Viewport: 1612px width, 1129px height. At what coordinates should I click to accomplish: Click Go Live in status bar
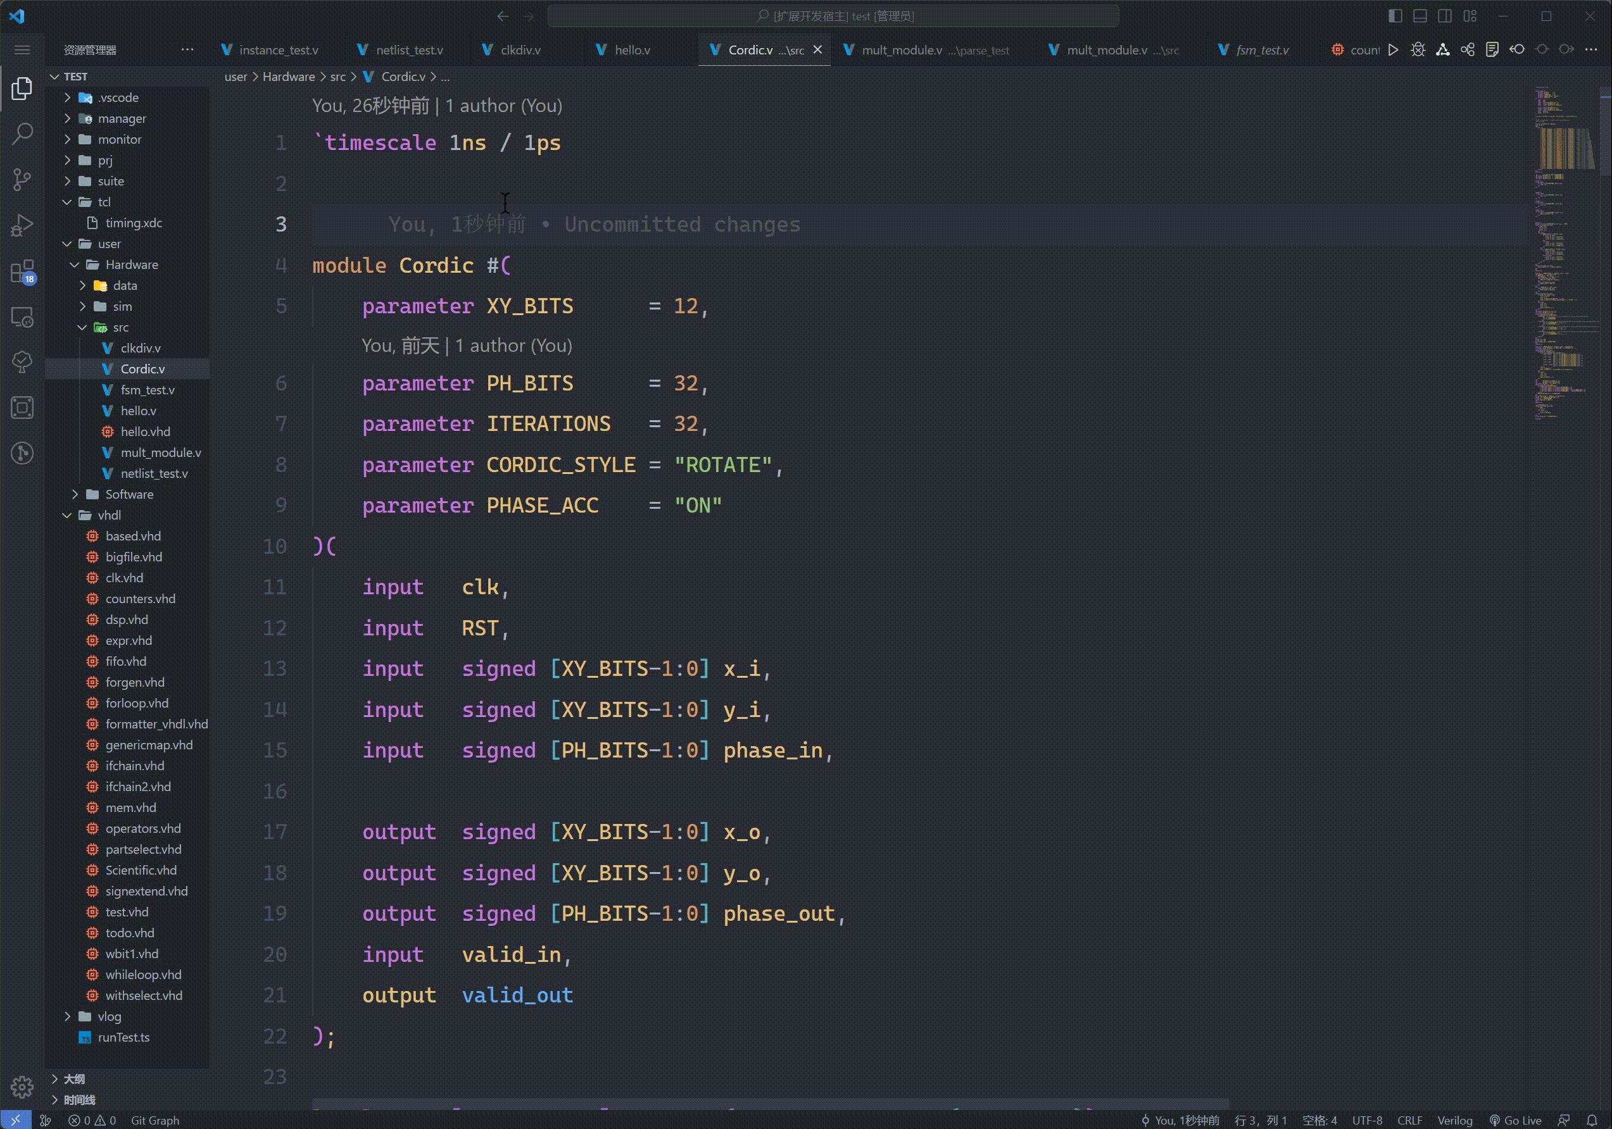pyautogui.click(x=1515, y=1120)
